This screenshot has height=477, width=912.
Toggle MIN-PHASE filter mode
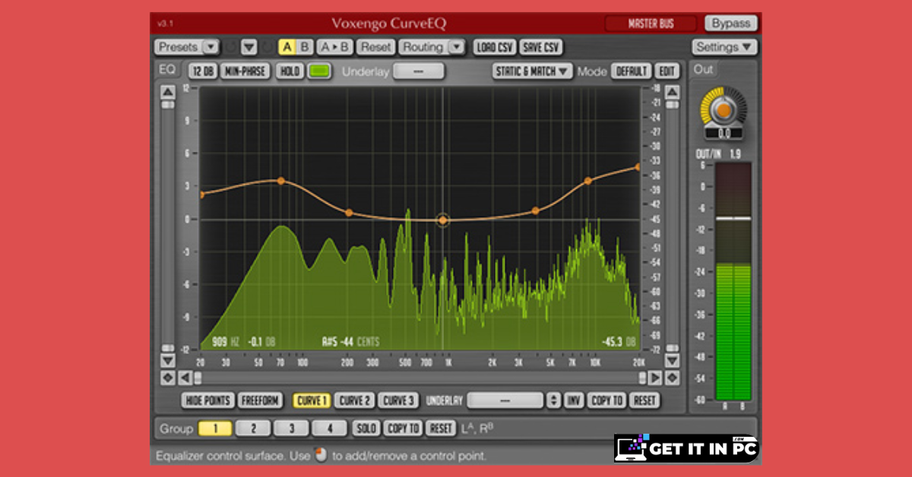[x=245, y=71]
